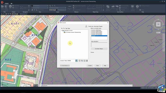The height and width of the screenshot is (93, 166).
Task: Select the Home ribbon tab
Action: pos(6,3)
